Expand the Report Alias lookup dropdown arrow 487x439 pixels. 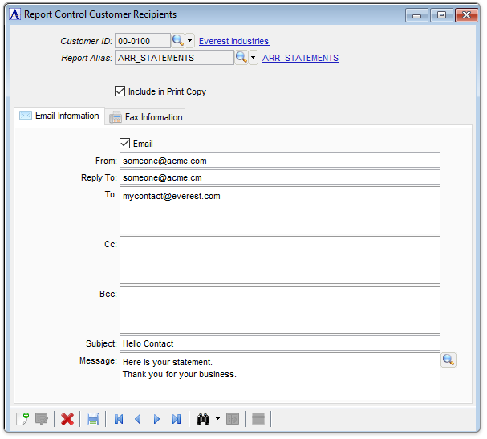254,58
